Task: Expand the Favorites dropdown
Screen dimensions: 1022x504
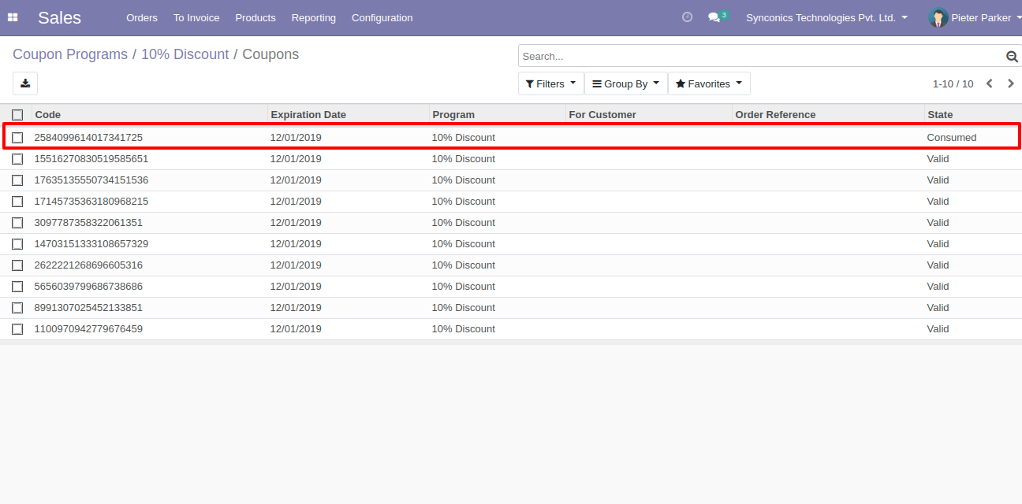Action: pos(708,83)
